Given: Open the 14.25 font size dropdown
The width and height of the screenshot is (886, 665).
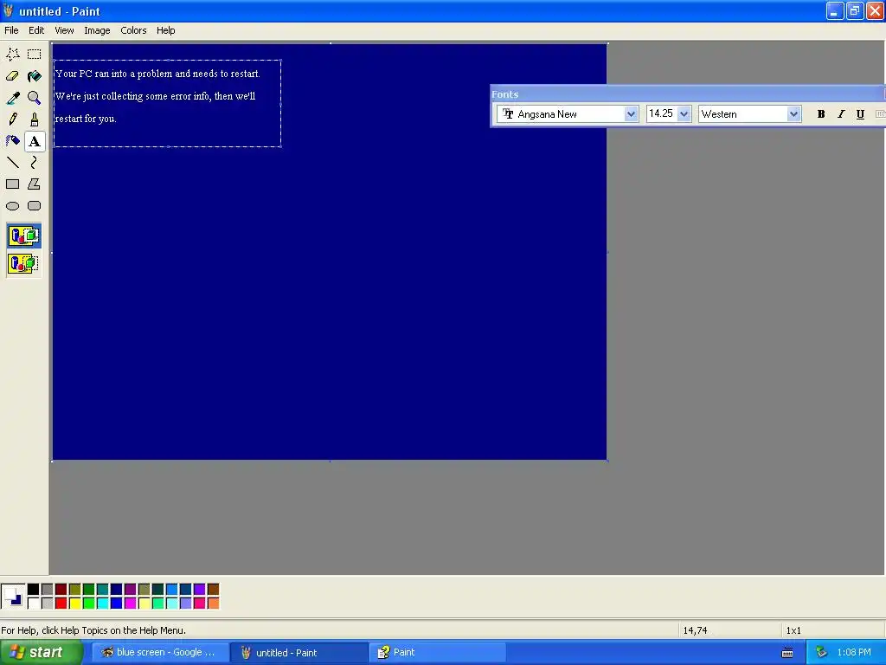Looking at the screenshot, I should (x=684, y=114).
